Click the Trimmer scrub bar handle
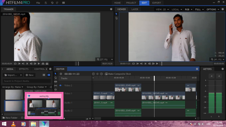 [78, 63]
